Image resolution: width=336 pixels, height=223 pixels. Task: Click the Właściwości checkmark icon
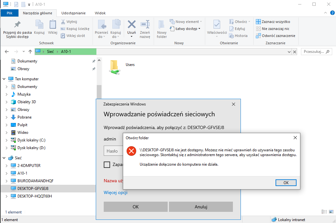pos(217,24)
